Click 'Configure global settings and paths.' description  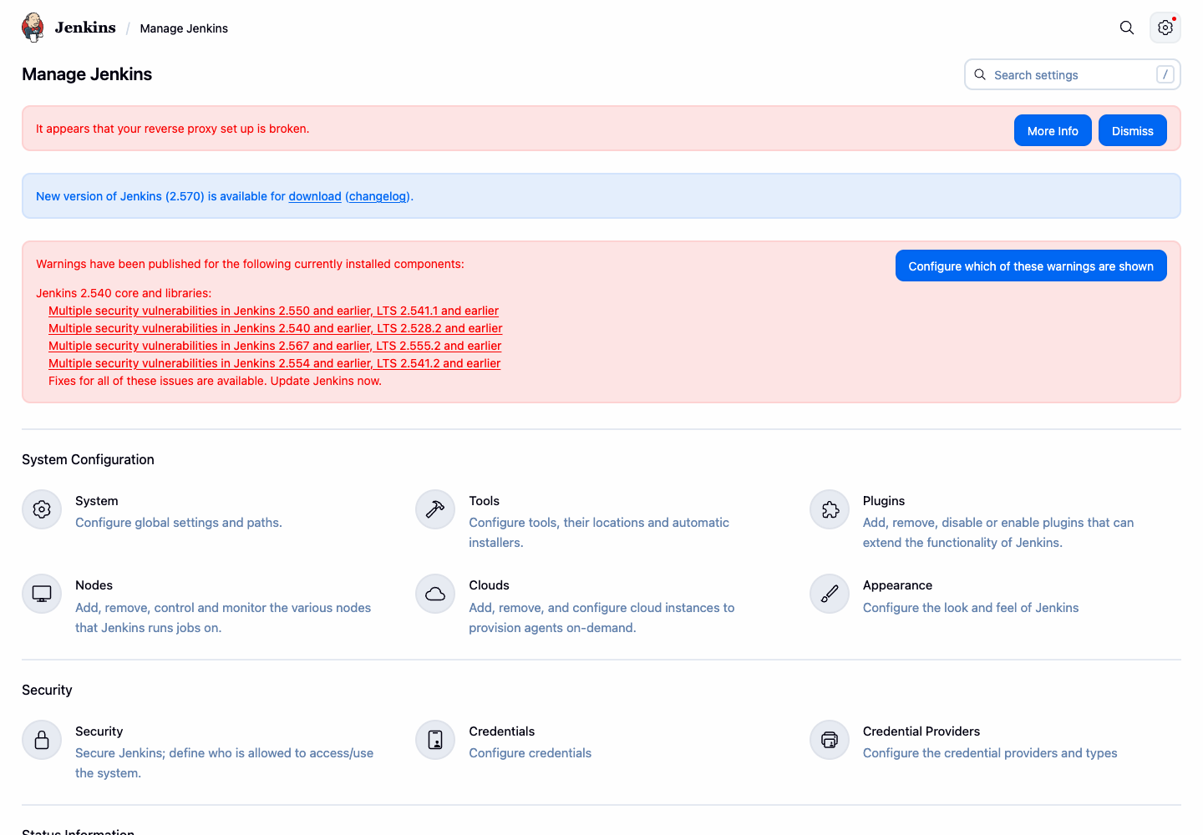(179, 523)
